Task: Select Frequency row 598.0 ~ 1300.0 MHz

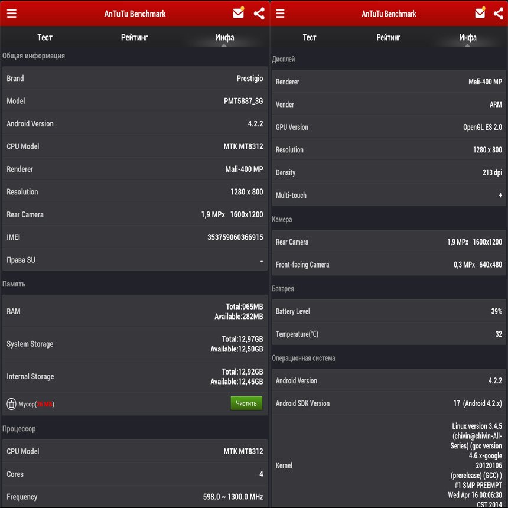Action: [x=135, y=497]
